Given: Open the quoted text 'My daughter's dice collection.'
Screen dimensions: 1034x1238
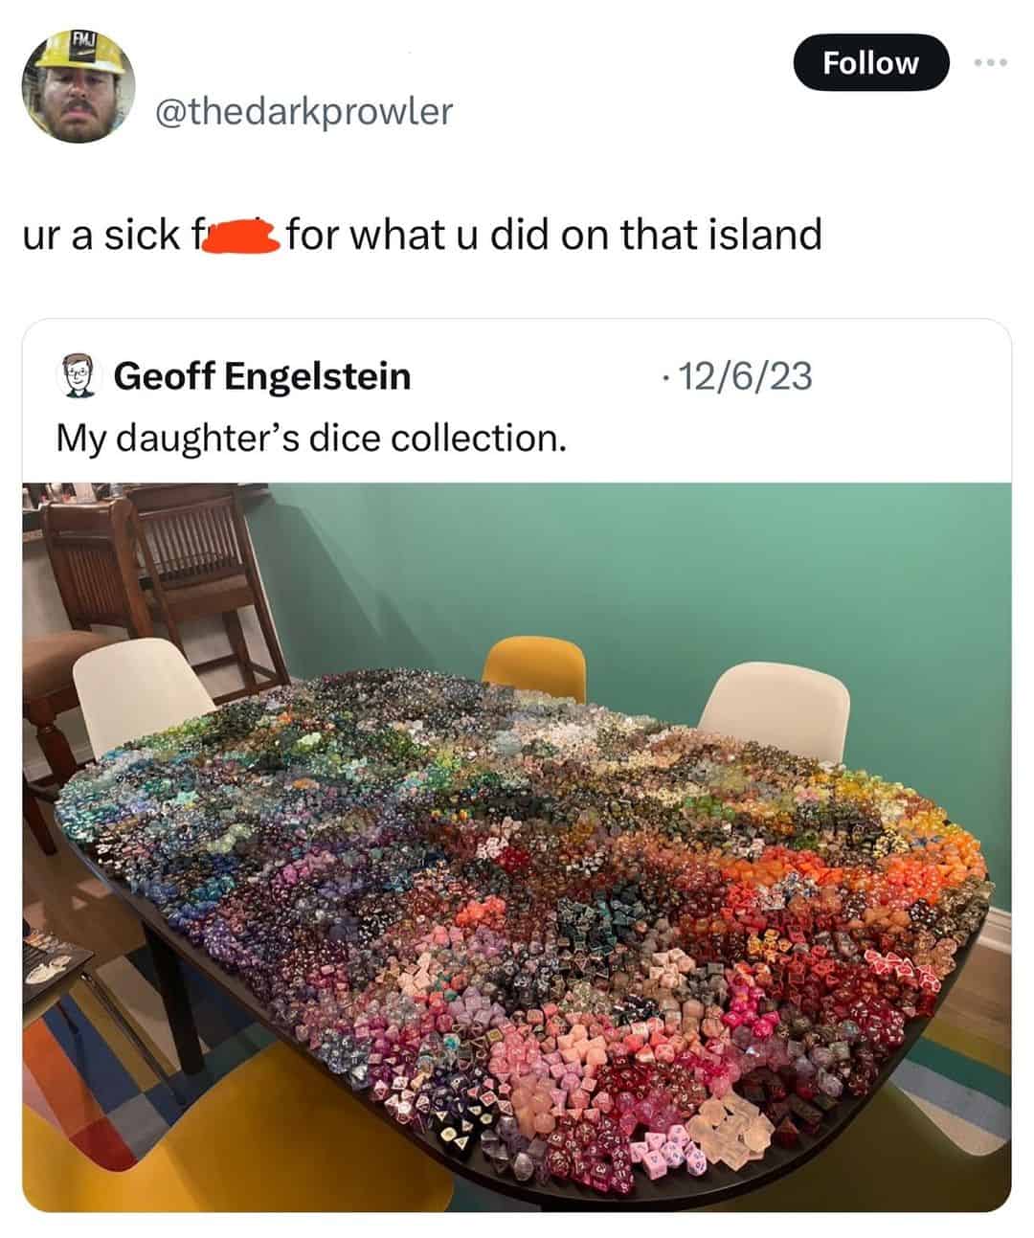Looking at the screenshot, I should click(x=310, y=438).
